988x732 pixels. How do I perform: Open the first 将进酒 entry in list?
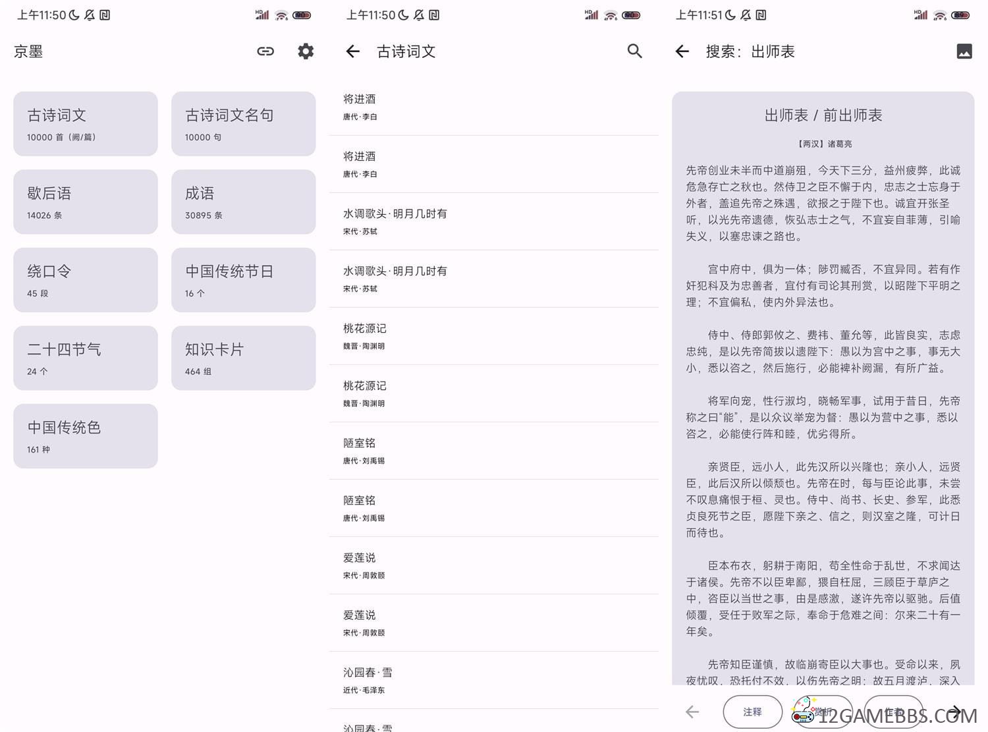pos(494,107)
